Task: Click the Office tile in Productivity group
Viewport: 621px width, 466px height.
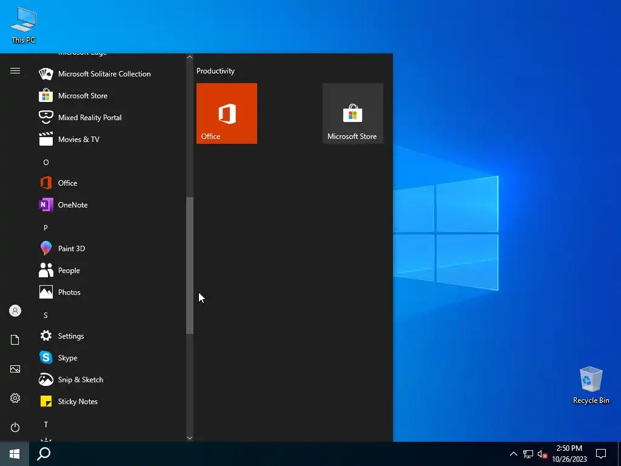Action: tap(227, 113)
